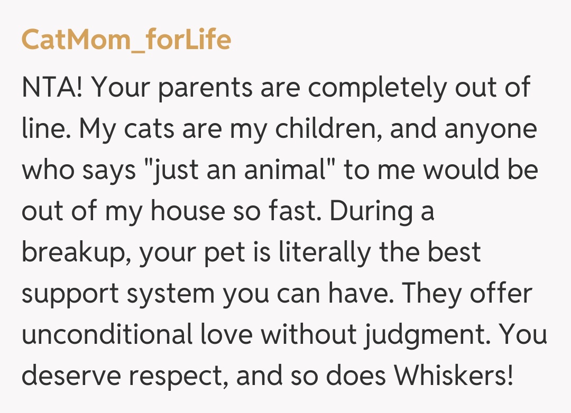This screenshot has width=571, height=413.
Task: Click the phrase "support system"
Action: pos(117,294)
